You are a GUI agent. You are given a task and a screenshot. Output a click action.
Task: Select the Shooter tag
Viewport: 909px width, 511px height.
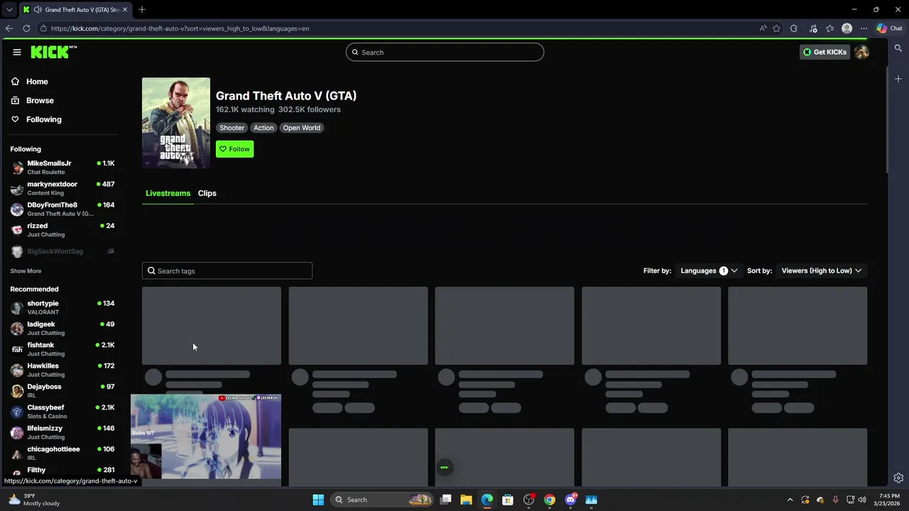232,128
